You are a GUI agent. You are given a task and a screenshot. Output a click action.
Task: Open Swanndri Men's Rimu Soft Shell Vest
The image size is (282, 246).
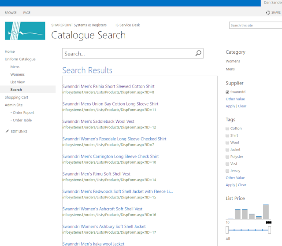coord(96,174)
